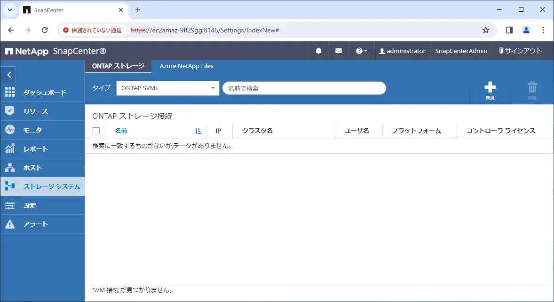Open the mail envelope icon
The image size is (554, 302).
pos(339,51)
